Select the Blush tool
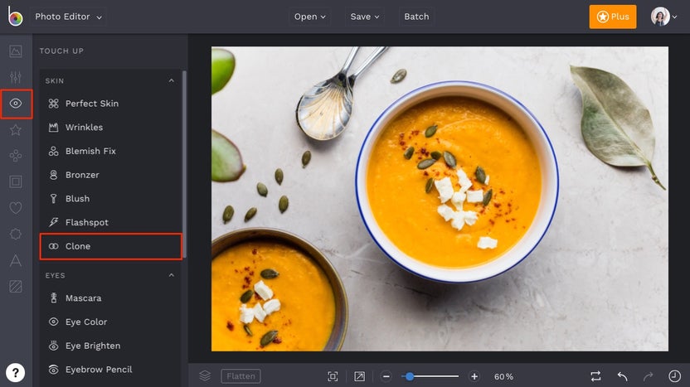Image resolution: width=690 pixels, height=387 pixels. click(110, 198)
